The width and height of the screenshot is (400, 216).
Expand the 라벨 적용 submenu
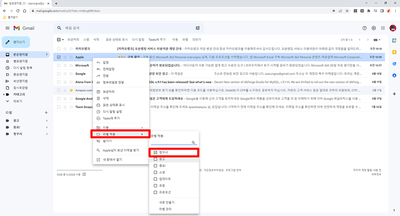click(x=121, y=134)
